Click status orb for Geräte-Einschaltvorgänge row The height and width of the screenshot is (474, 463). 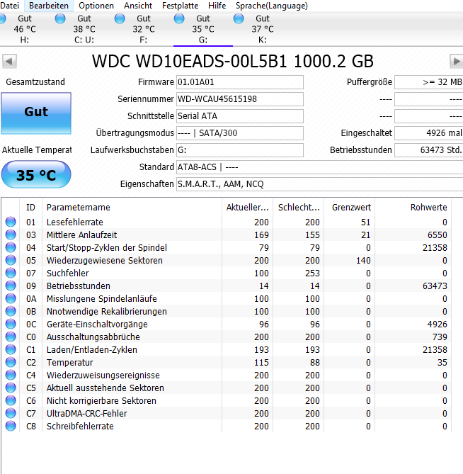(x=11, y=324)
